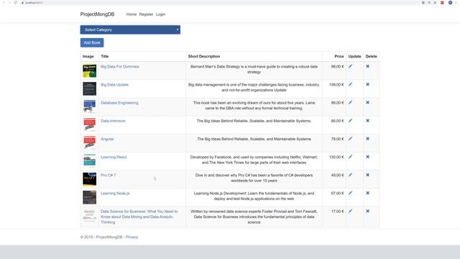This screenshot has height=259, width=460.
Task: Update the Data-Intensive book via the pencil icon
Action: pos(350,121)
